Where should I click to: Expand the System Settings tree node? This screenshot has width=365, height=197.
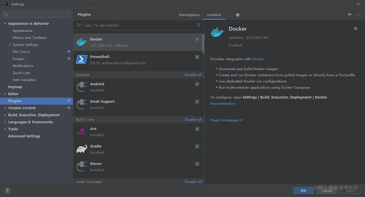pos(10,45)
